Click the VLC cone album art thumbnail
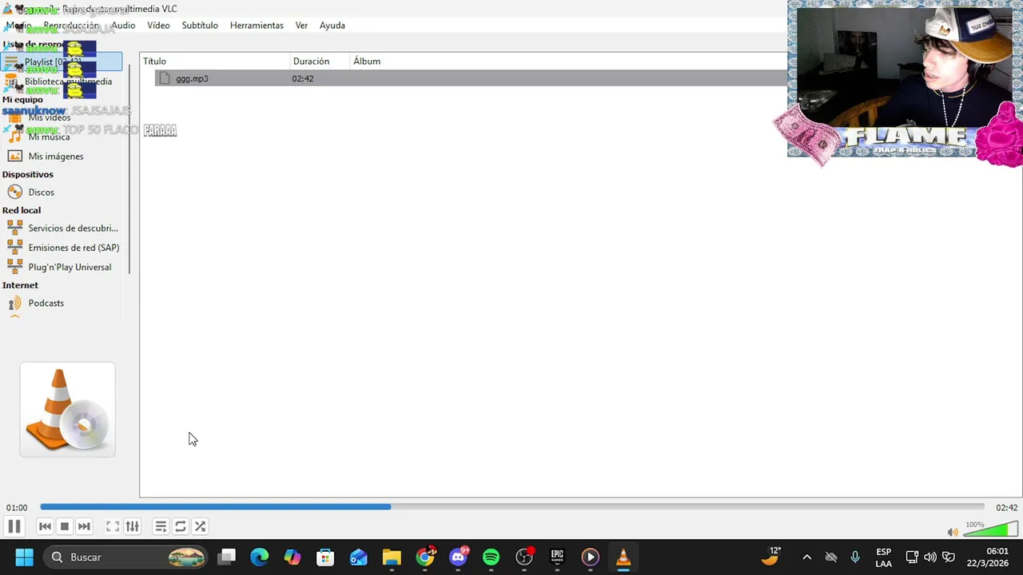The image size is (1023, 575). coord(67,410)
